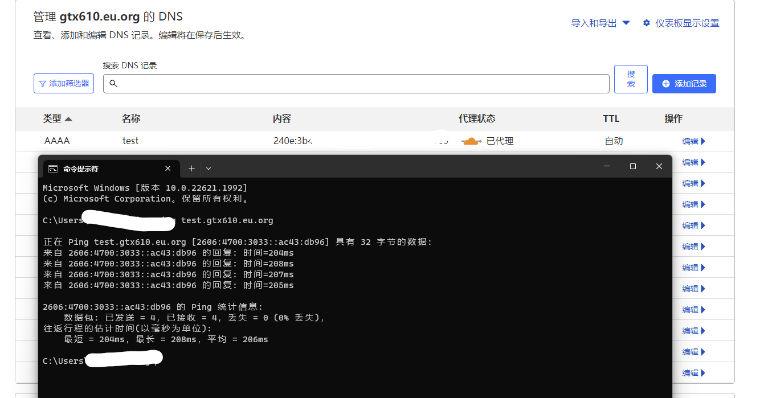Click the 名称 column header
The width and height of the screenshot is (764, 398).
coord(130,118)
